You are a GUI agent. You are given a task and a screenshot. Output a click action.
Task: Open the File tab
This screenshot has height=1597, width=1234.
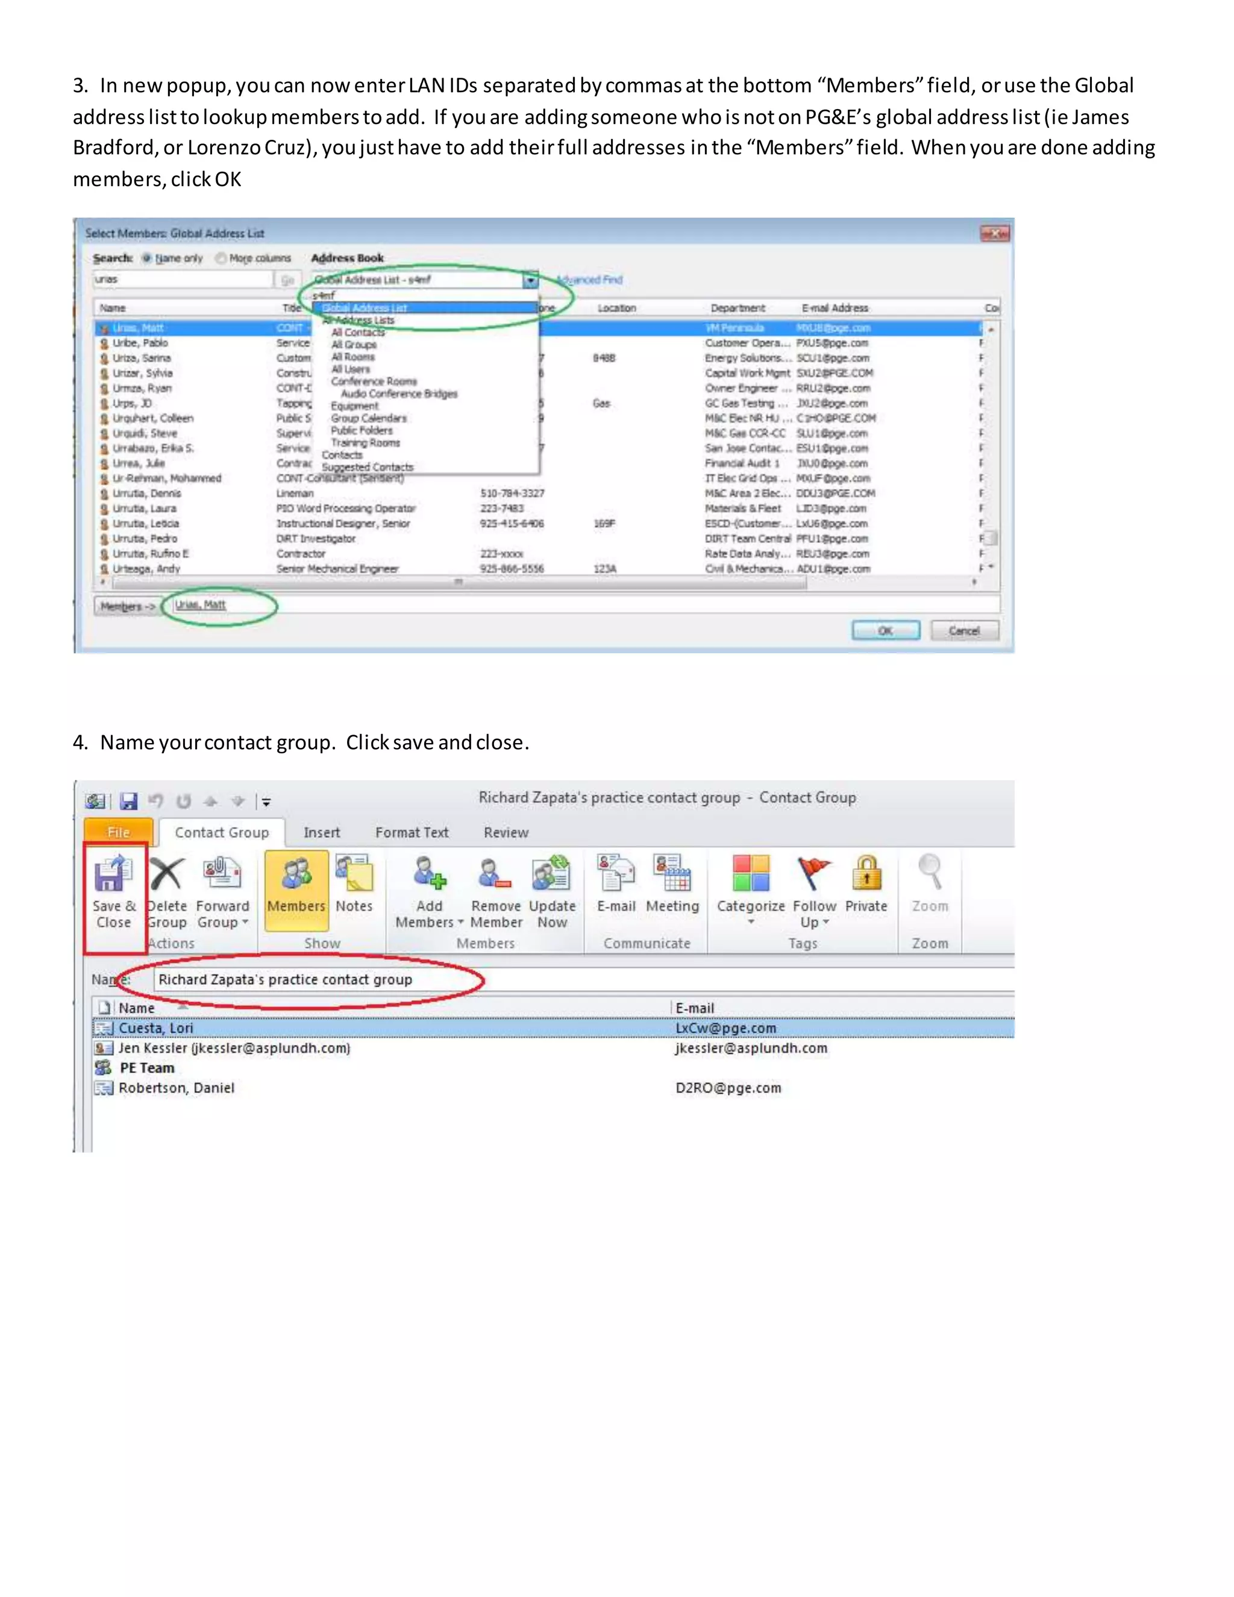119,832
